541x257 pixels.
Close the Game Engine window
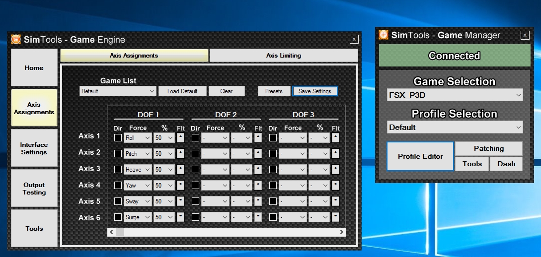tap(354, 39)
